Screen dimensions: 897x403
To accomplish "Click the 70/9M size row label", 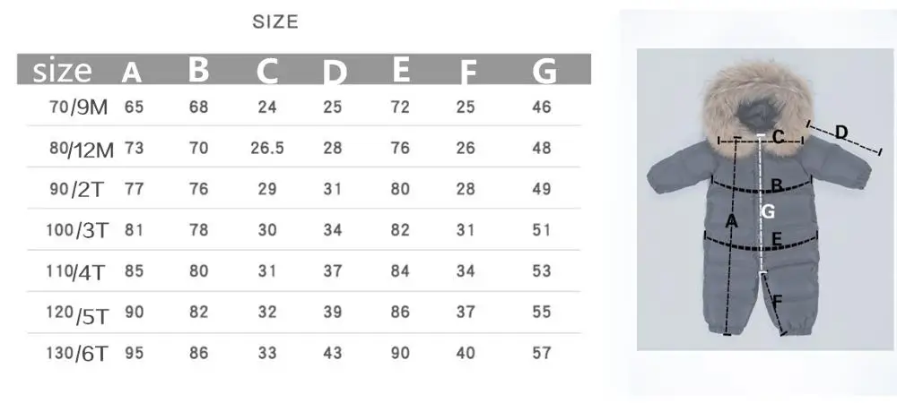I will click(78, 107).
